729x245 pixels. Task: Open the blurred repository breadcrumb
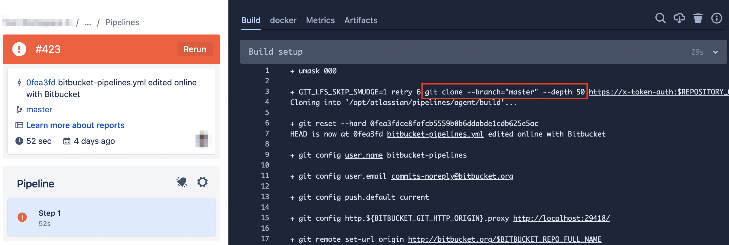tap(37, 22)
